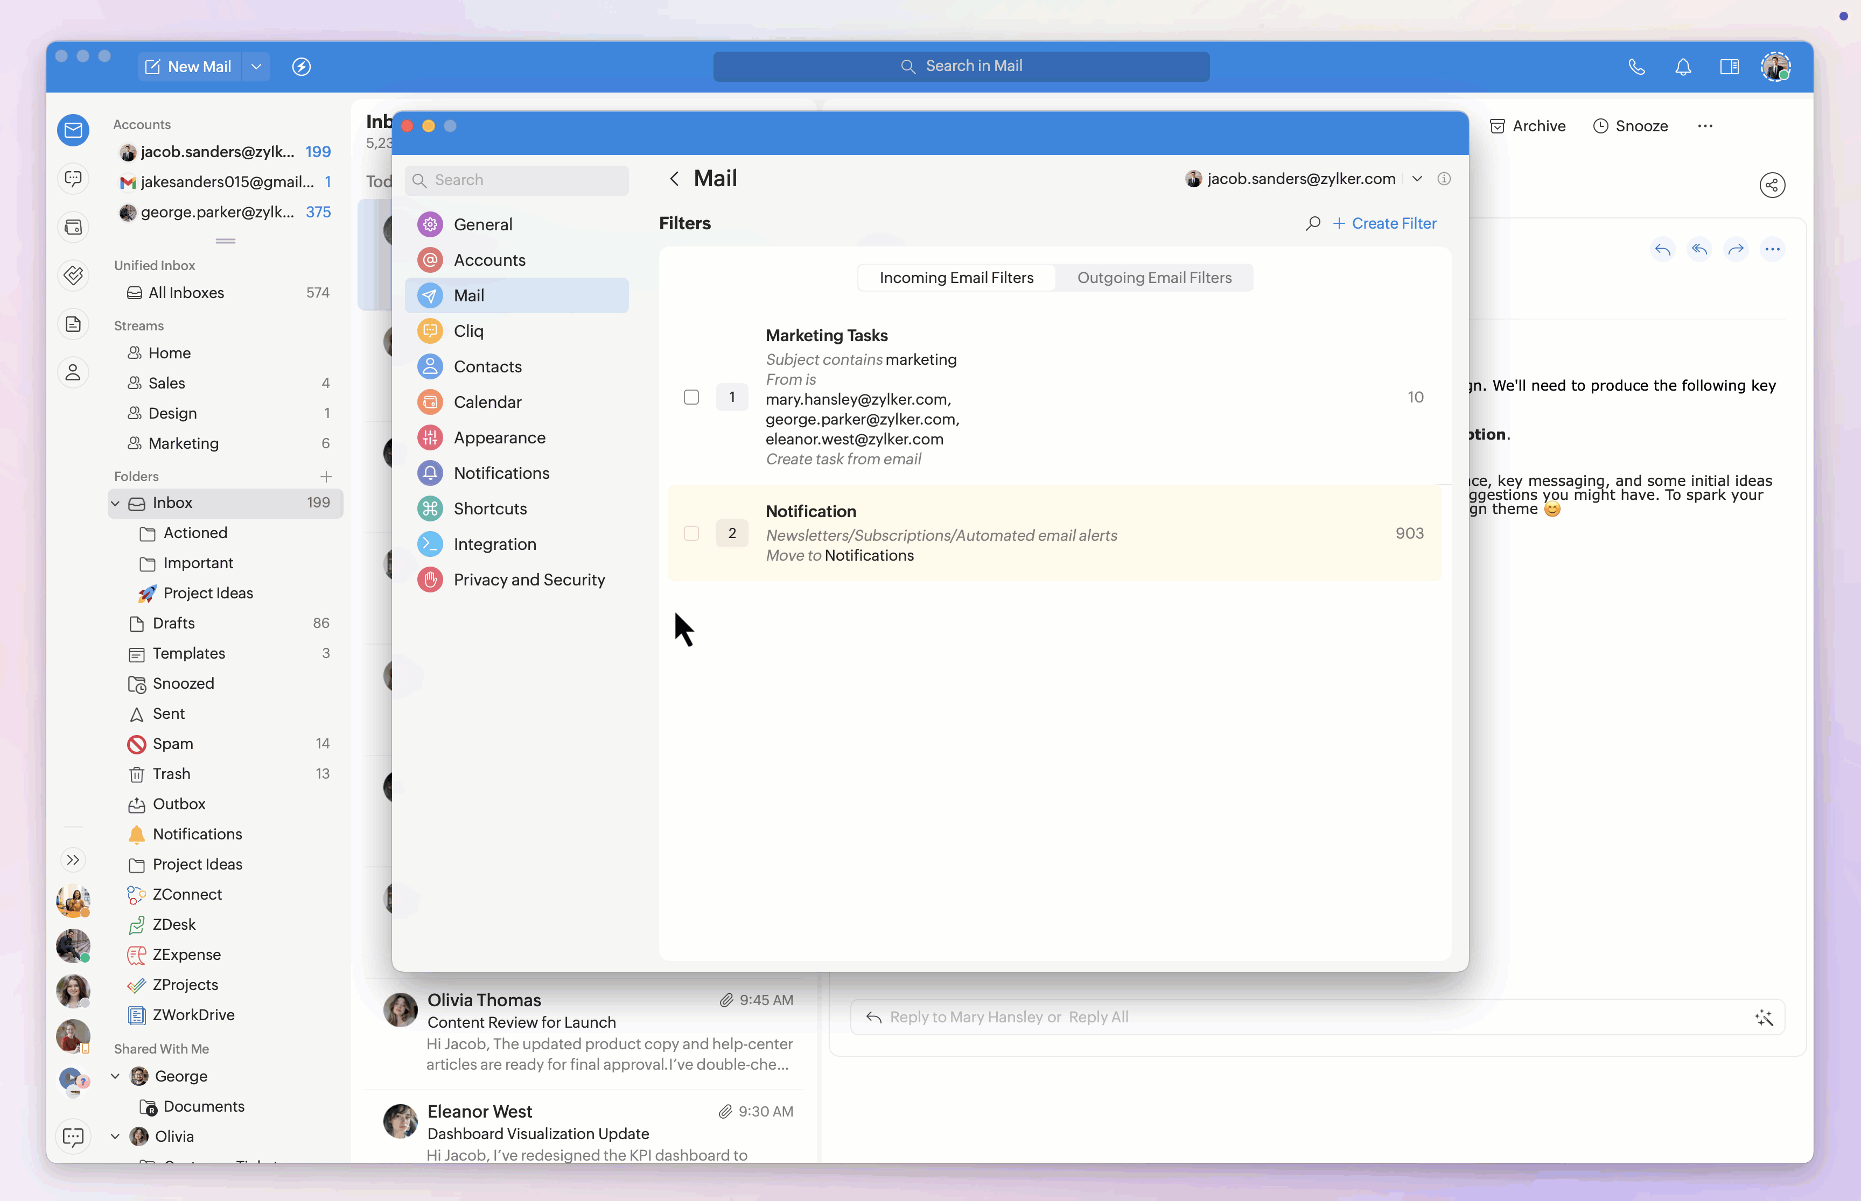
Task: Open the Calendar icon in left rail
Action: coord(73,227)
